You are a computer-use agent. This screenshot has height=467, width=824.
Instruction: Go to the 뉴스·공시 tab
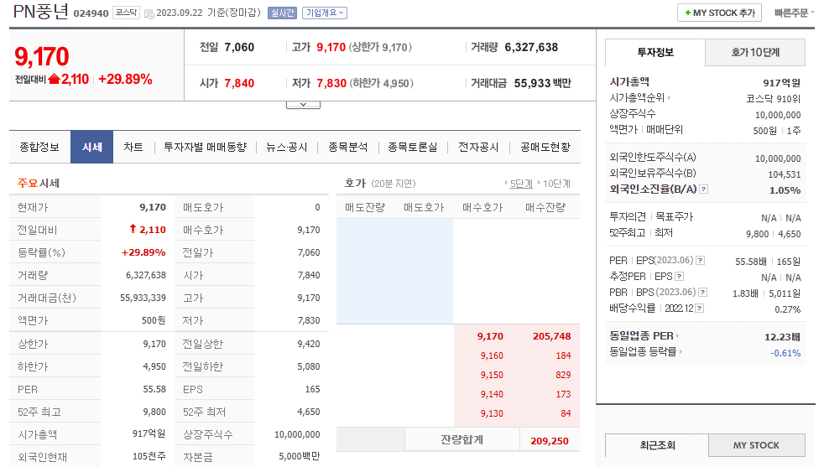pos(286,147)
